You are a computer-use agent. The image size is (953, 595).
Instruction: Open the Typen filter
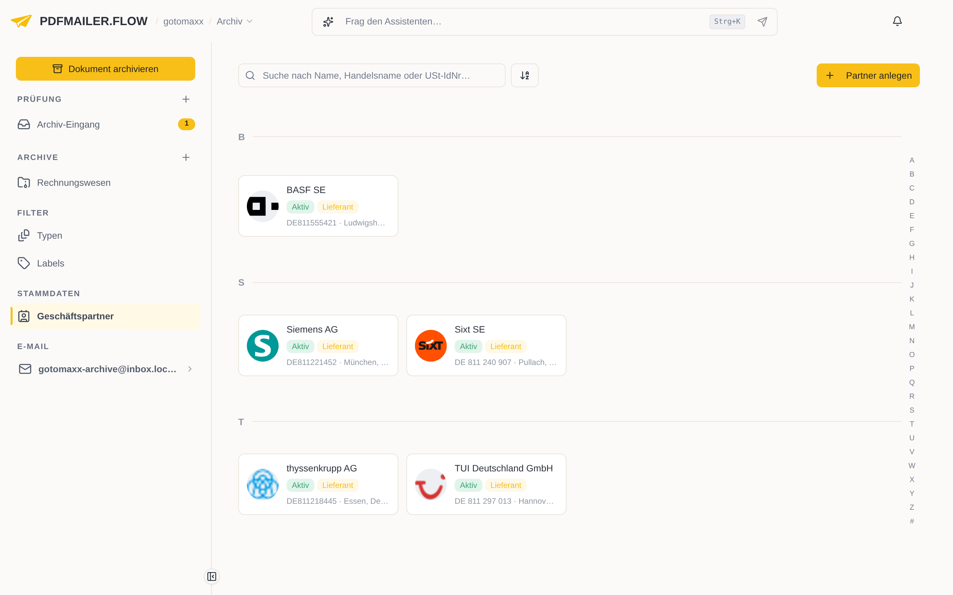106,235
